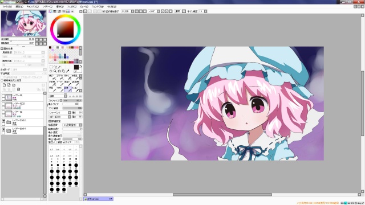Show the scratchpad panel
The image size is (365, 205).
[x=72, y=11]
